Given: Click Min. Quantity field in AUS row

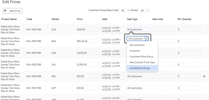Looking at the screenshot, I should [x=189, y=30].
